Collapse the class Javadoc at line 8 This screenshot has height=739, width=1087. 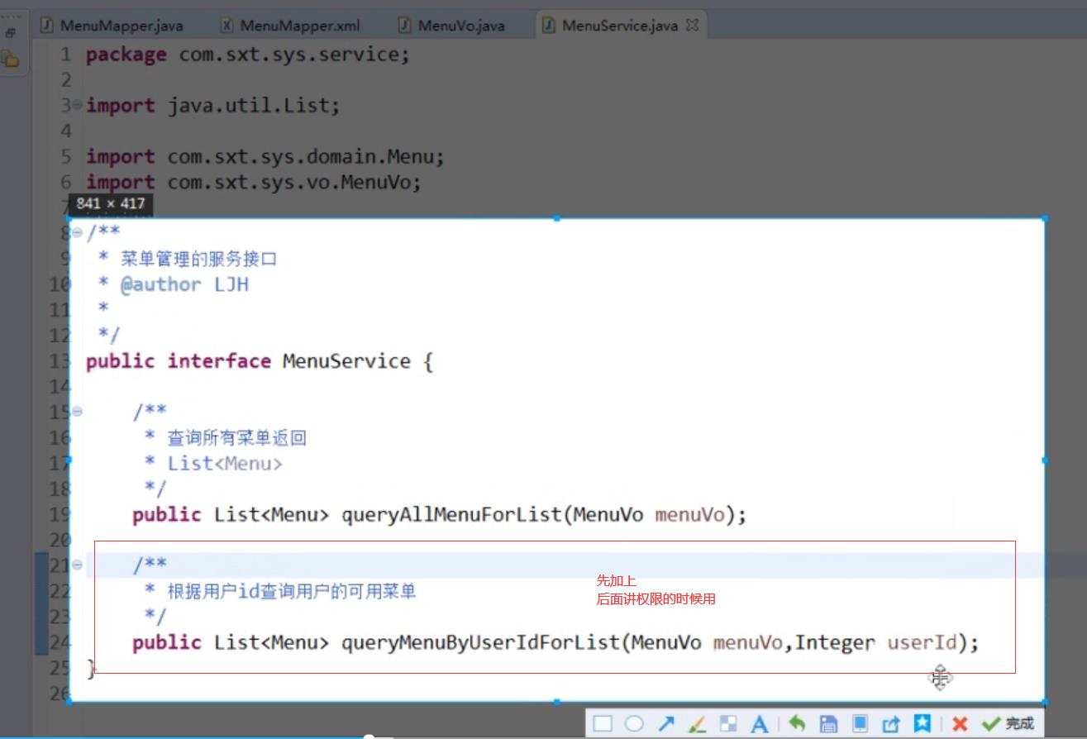[77, 232]
